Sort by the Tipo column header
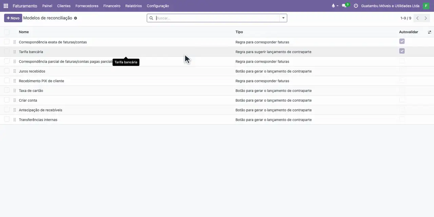Screen dimensions: 434x217 [239, 32]
